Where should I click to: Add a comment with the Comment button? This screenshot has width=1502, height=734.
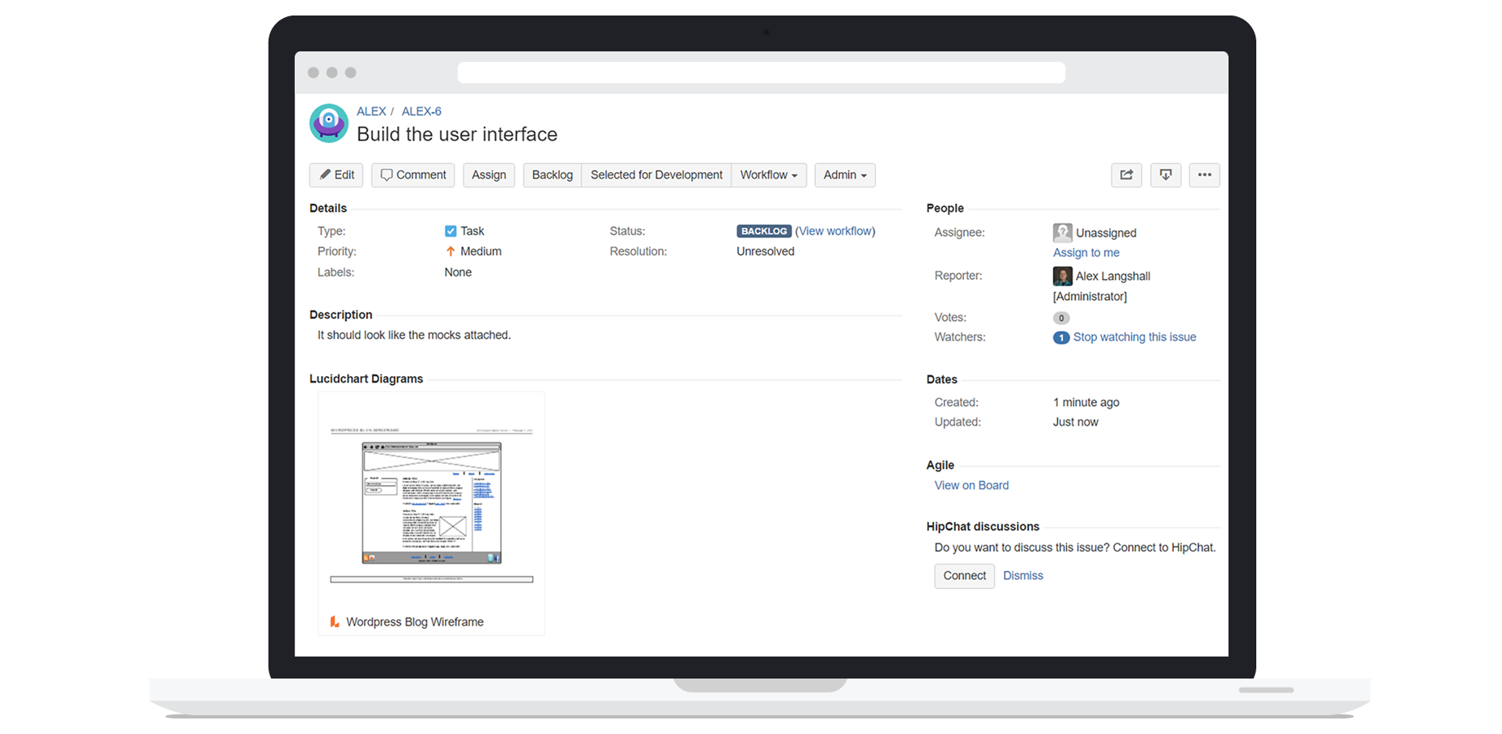pyautogui.click(x=413, y=175)
